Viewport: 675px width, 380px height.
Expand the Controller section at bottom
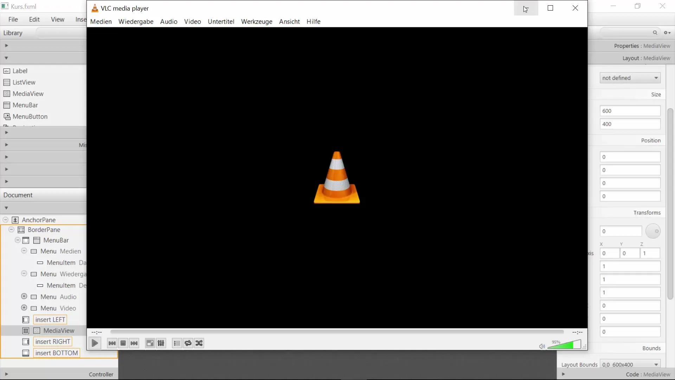click(x=6, y=374)
